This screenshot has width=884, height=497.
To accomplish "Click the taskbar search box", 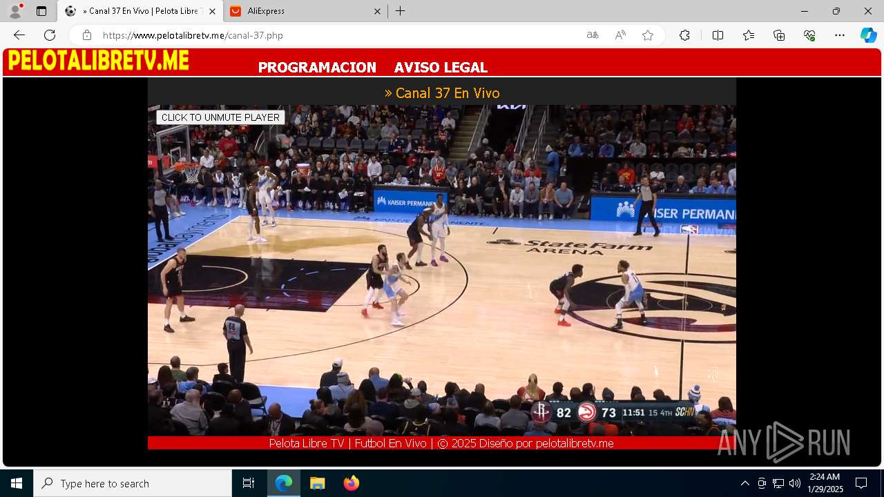I will click(133, 483).
